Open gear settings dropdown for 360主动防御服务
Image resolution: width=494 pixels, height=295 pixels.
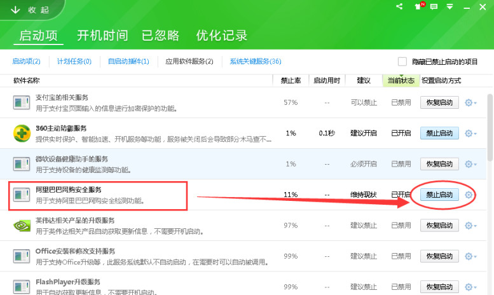470,134
